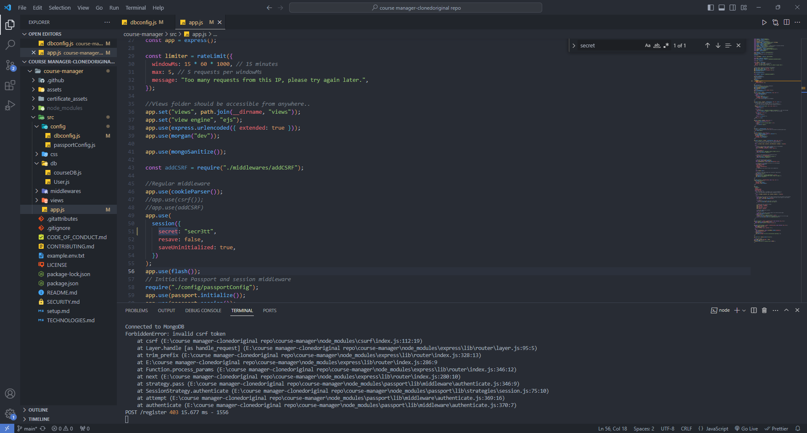
Task: Open the terminal profile dropdown
Action: (744, 310)
